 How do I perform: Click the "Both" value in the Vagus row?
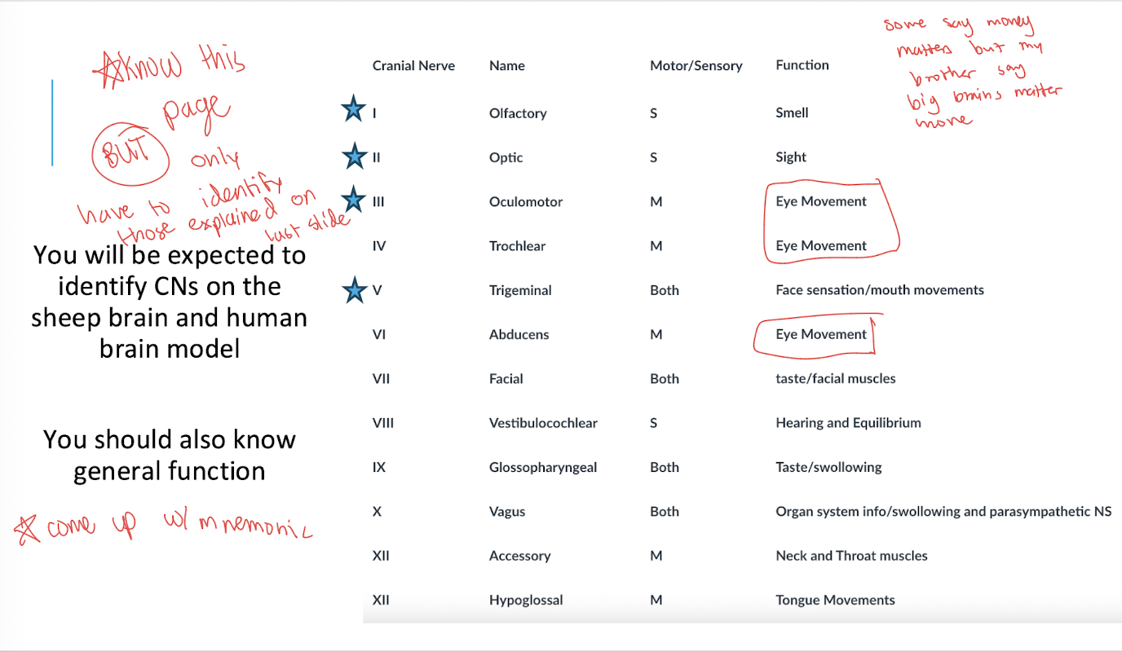665,512
